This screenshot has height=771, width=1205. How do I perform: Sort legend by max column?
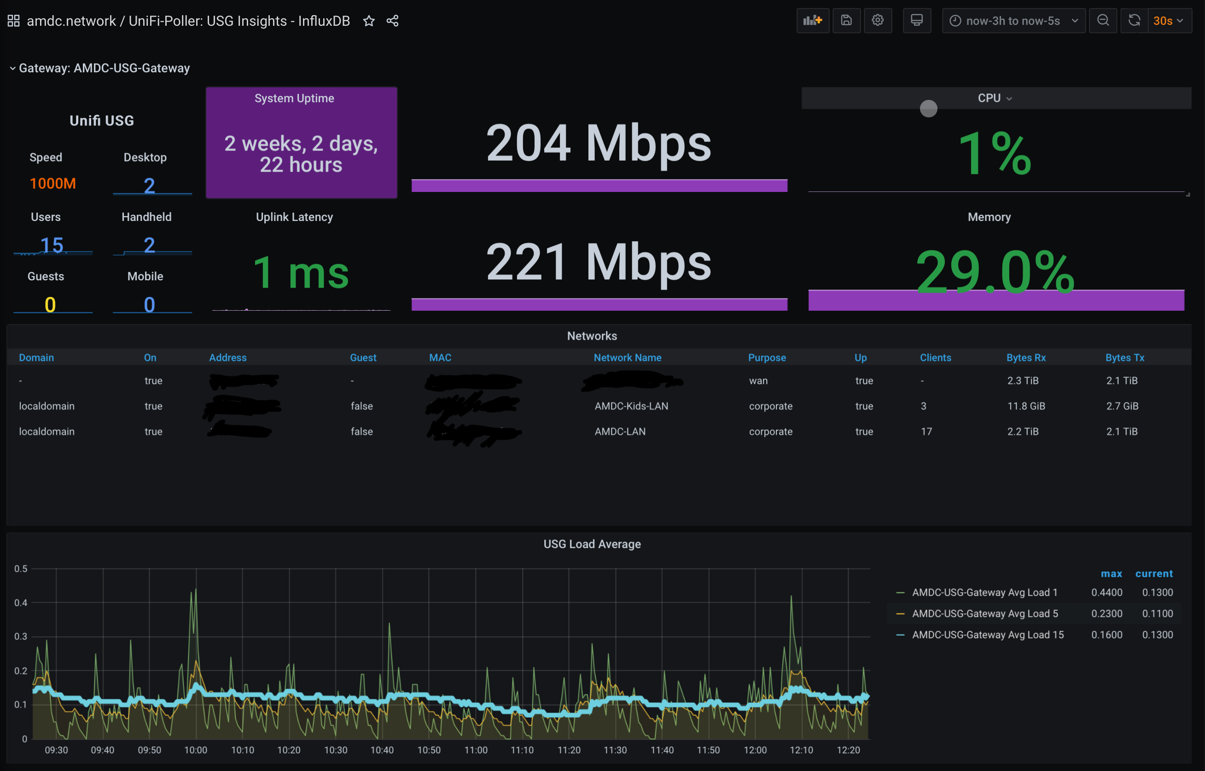point(1112,573)
